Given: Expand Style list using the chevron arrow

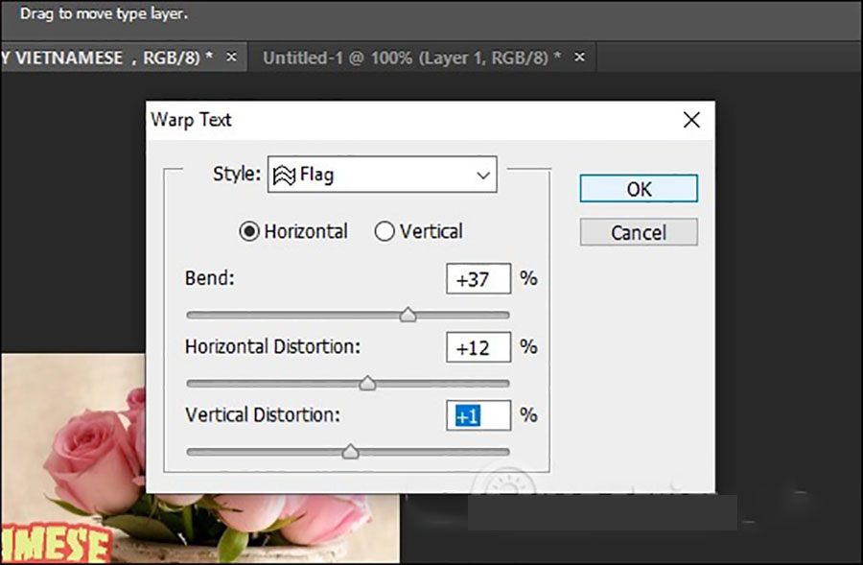Looking at the screenshot, I should point(482,176).
